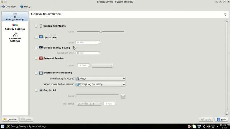230x129 pixels.
Task: Open Activity Settings in the sidebar
Action: click(x=15, y=27)
